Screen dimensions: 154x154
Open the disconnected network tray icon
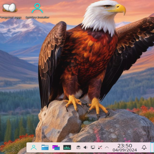(x=100, y=147)
